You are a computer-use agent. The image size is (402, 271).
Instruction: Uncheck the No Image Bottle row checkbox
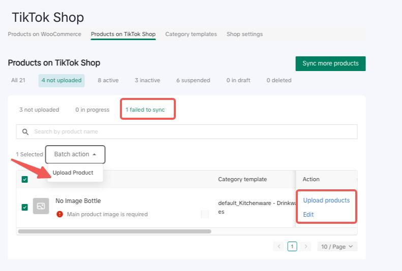pyautogui.click(x=25, y=207)
